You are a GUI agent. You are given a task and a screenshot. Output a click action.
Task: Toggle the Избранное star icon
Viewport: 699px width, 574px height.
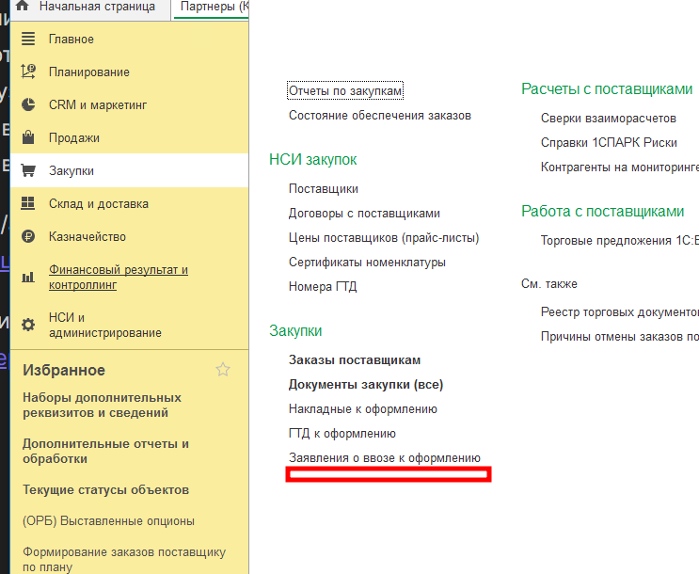pyautogui.click(x=223, y=370)
